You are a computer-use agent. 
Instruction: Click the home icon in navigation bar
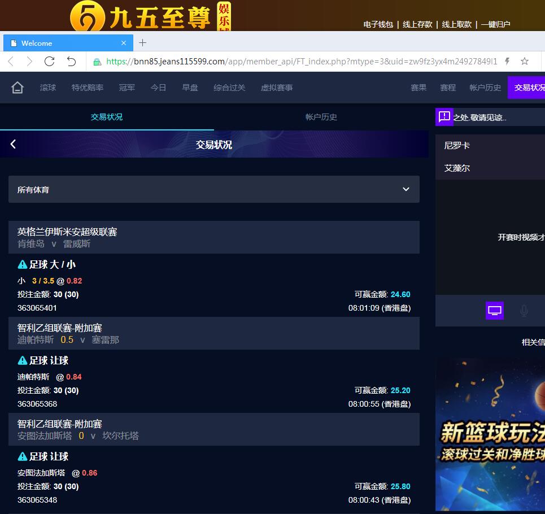click(x=18, y=88)
